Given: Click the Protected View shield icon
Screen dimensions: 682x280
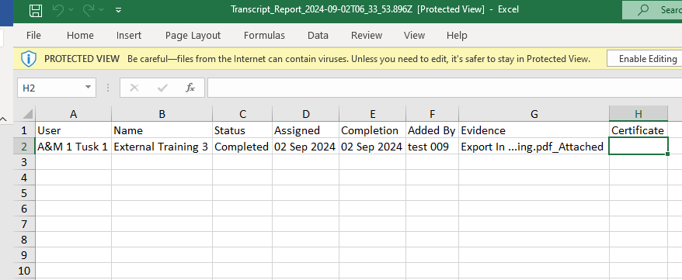Looking at the screenshot, I should coord(29,59).
